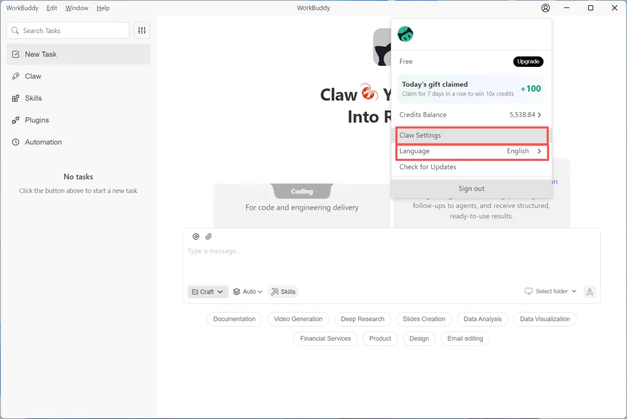Click Today's gift claimed banner
627x419 pixels.
coord(471,88)
